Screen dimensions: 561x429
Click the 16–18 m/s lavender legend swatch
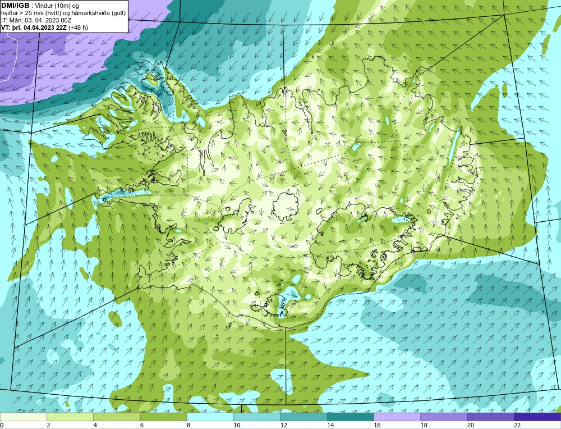pyautogui.click(x=397, y=417)
